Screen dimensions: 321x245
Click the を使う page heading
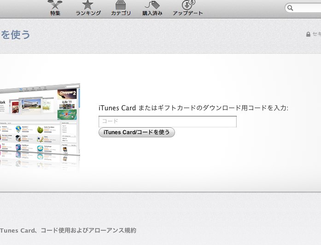click(x=15, y=35)
